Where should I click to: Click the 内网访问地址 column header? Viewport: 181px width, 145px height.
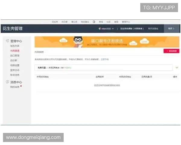pos(125,77)
